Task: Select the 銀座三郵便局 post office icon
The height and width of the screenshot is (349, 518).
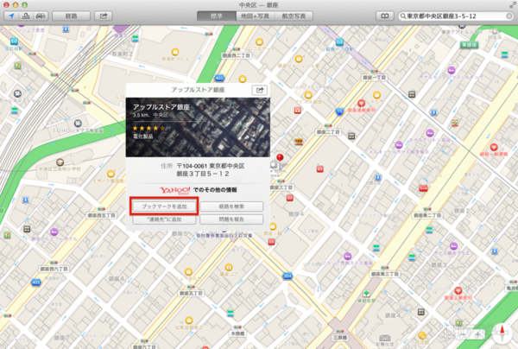Action: tap(458, 291)
